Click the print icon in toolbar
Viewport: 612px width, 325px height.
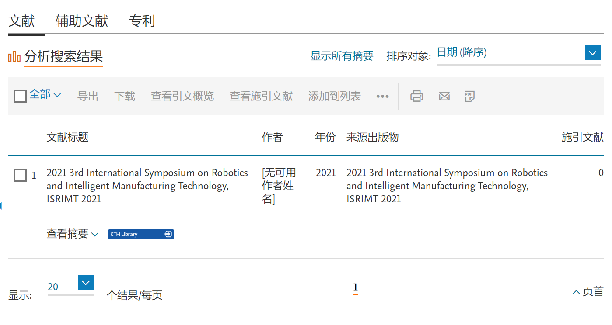click(x=416, y=96)
